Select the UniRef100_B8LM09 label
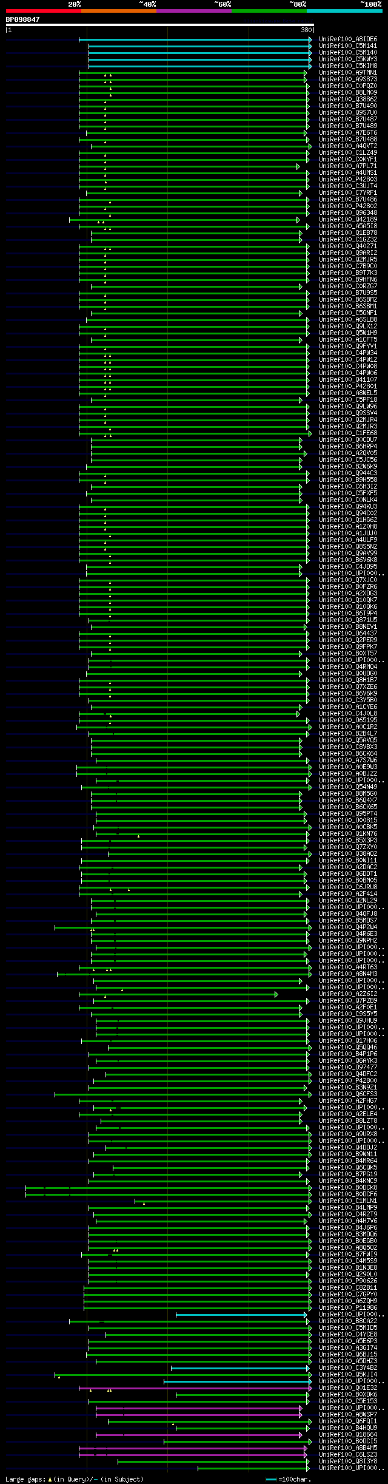The width and height of the screenshot is (388, 1484). [x=348, y=93]
